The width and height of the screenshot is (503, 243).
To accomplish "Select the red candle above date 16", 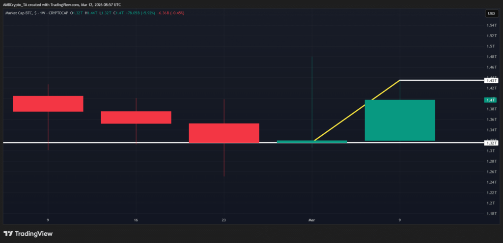I will (x=136, y=118).
